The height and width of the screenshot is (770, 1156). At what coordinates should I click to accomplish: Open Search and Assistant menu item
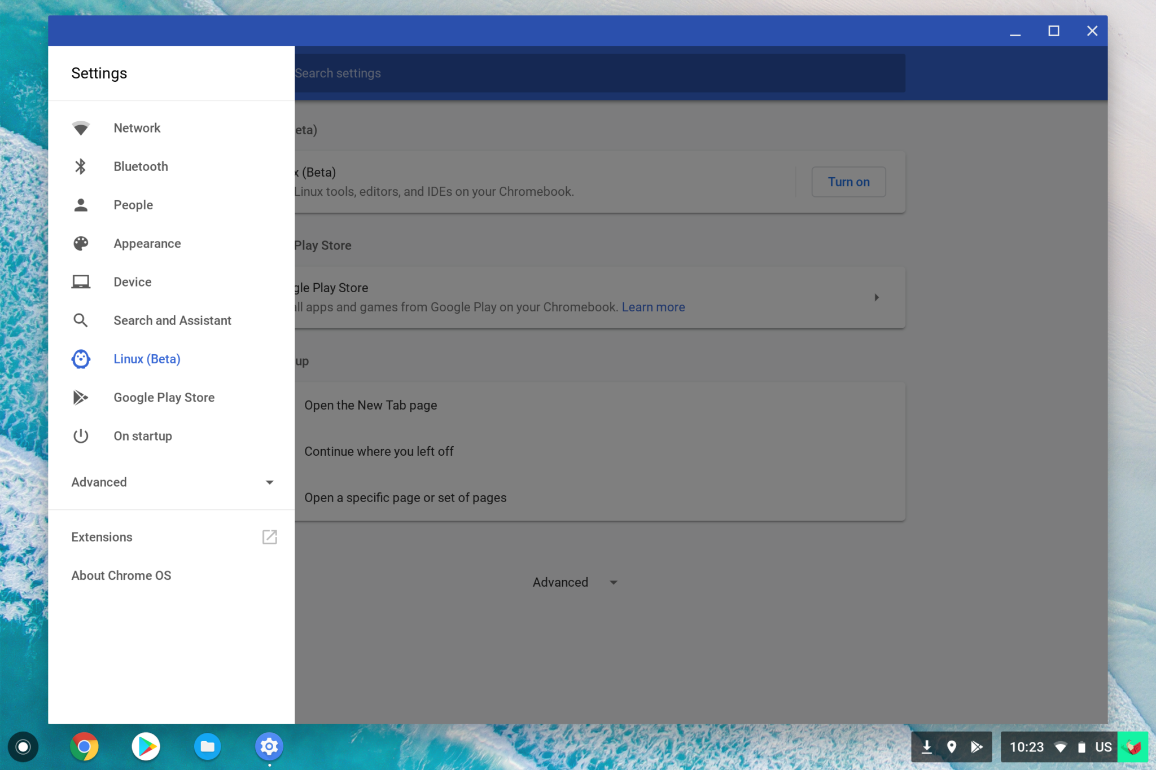point(172,320)
